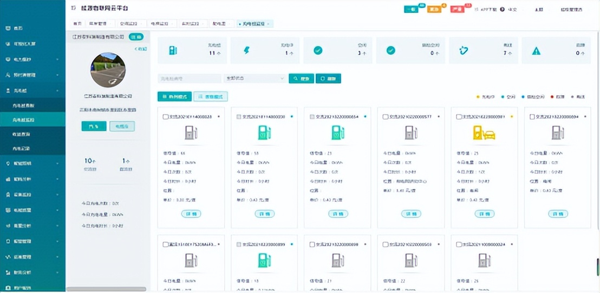
Task: Expand the 预付费管理 sidebar chevron
Action: [57, 75]
